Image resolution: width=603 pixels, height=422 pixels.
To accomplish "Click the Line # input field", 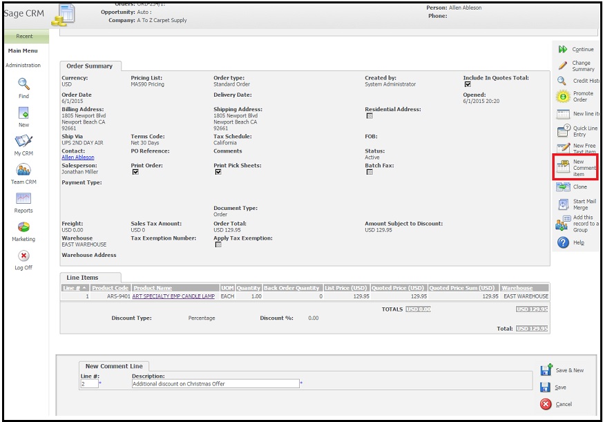I will pos(89,383).
